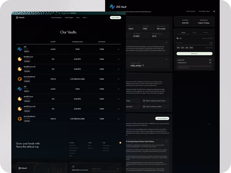
Task: Click the ZigChain tag in upper ZIG row
Action: click(x=27, y=51)
